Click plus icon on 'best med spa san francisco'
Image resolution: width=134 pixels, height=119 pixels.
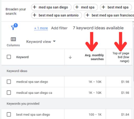pyautogui.click(x=87, y=15)
